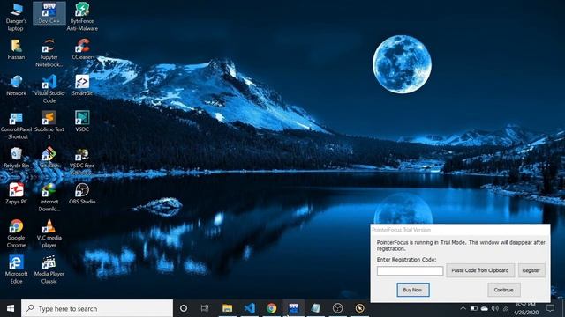Click the Buy Now button
This screenshot has width=565, height=317.
pyautogui.click(x=412, y=290)
